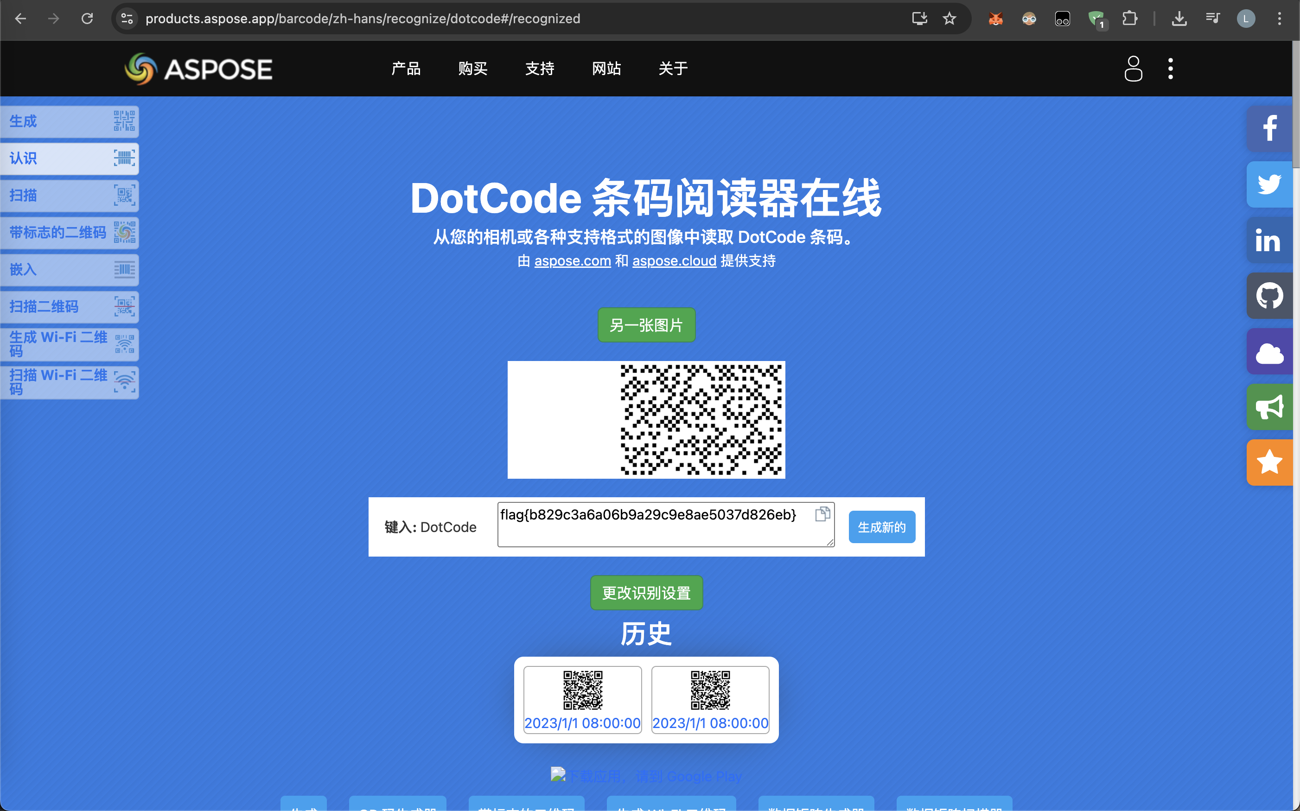
Task: Click the 另一张图片 button
Action: click(x=646, y=325)
